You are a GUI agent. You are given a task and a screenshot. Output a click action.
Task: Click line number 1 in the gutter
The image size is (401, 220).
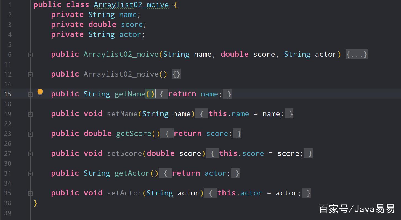(x=10, y=5)
